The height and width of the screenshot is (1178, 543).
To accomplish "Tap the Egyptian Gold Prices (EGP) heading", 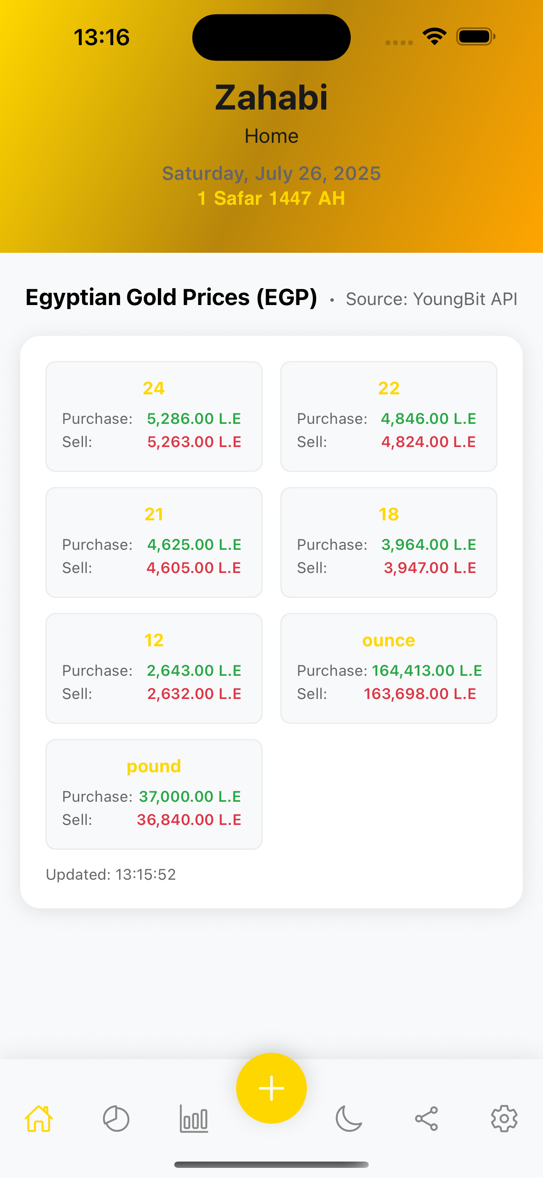I will (x=171, y=297).
